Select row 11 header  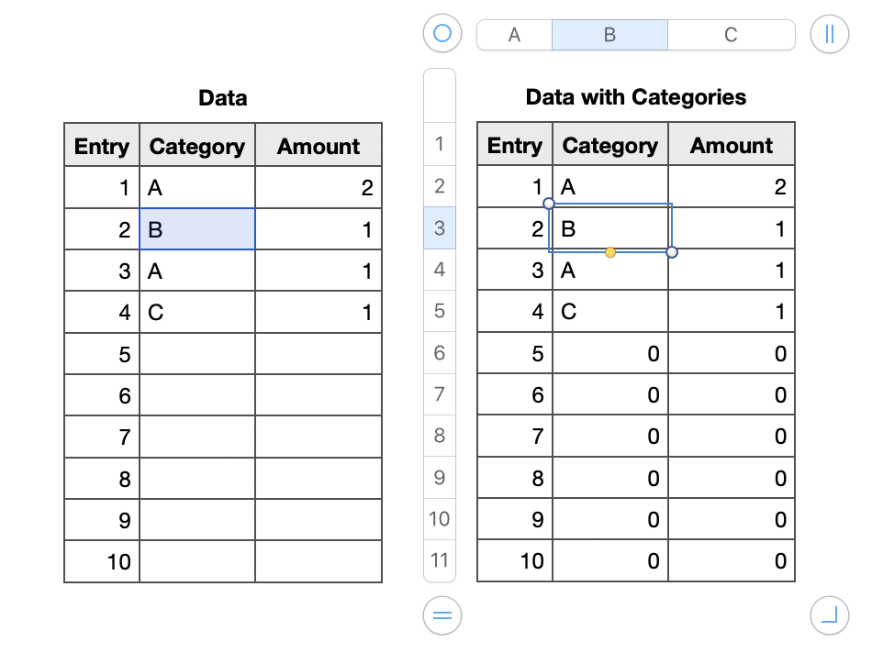tap(439, 559)
